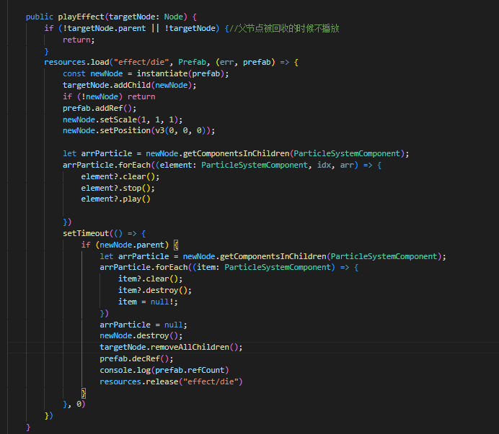Click the playEffect method name

81,17
